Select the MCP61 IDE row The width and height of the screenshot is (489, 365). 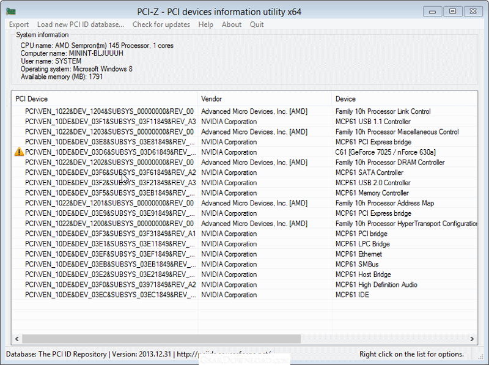click(x=245, y=295)
